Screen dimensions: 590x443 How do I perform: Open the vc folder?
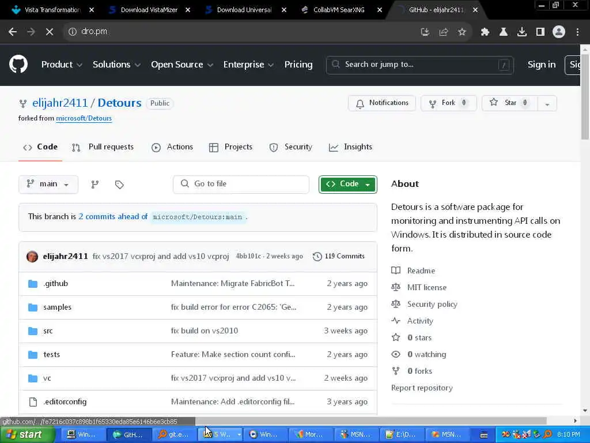(x=47, y=378)
